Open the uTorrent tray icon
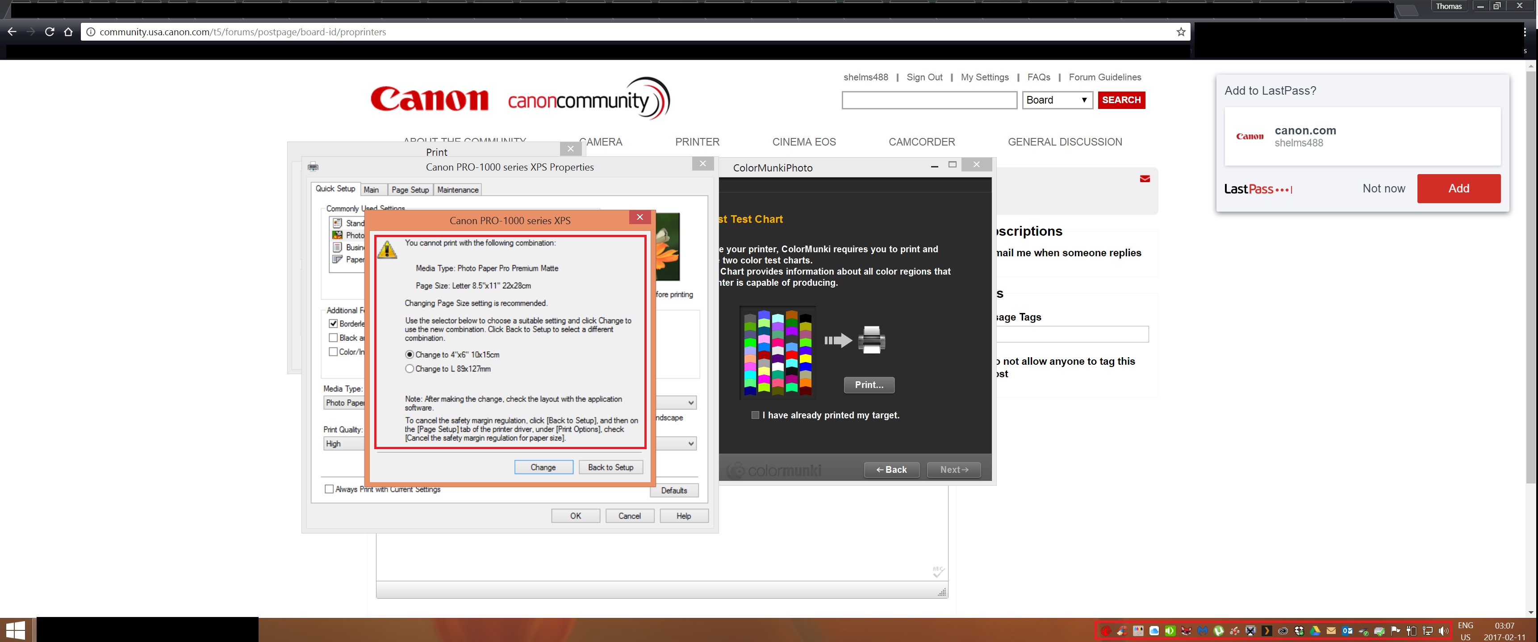 point(1218,631)
